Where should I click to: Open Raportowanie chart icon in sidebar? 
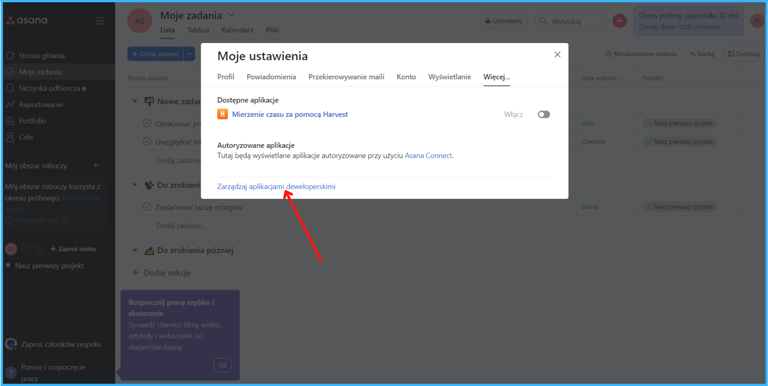tap(10, 104)
